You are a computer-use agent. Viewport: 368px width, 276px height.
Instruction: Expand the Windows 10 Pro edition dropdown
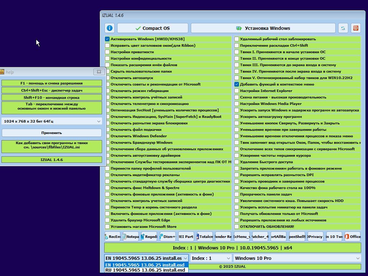[x=297, y=258]
